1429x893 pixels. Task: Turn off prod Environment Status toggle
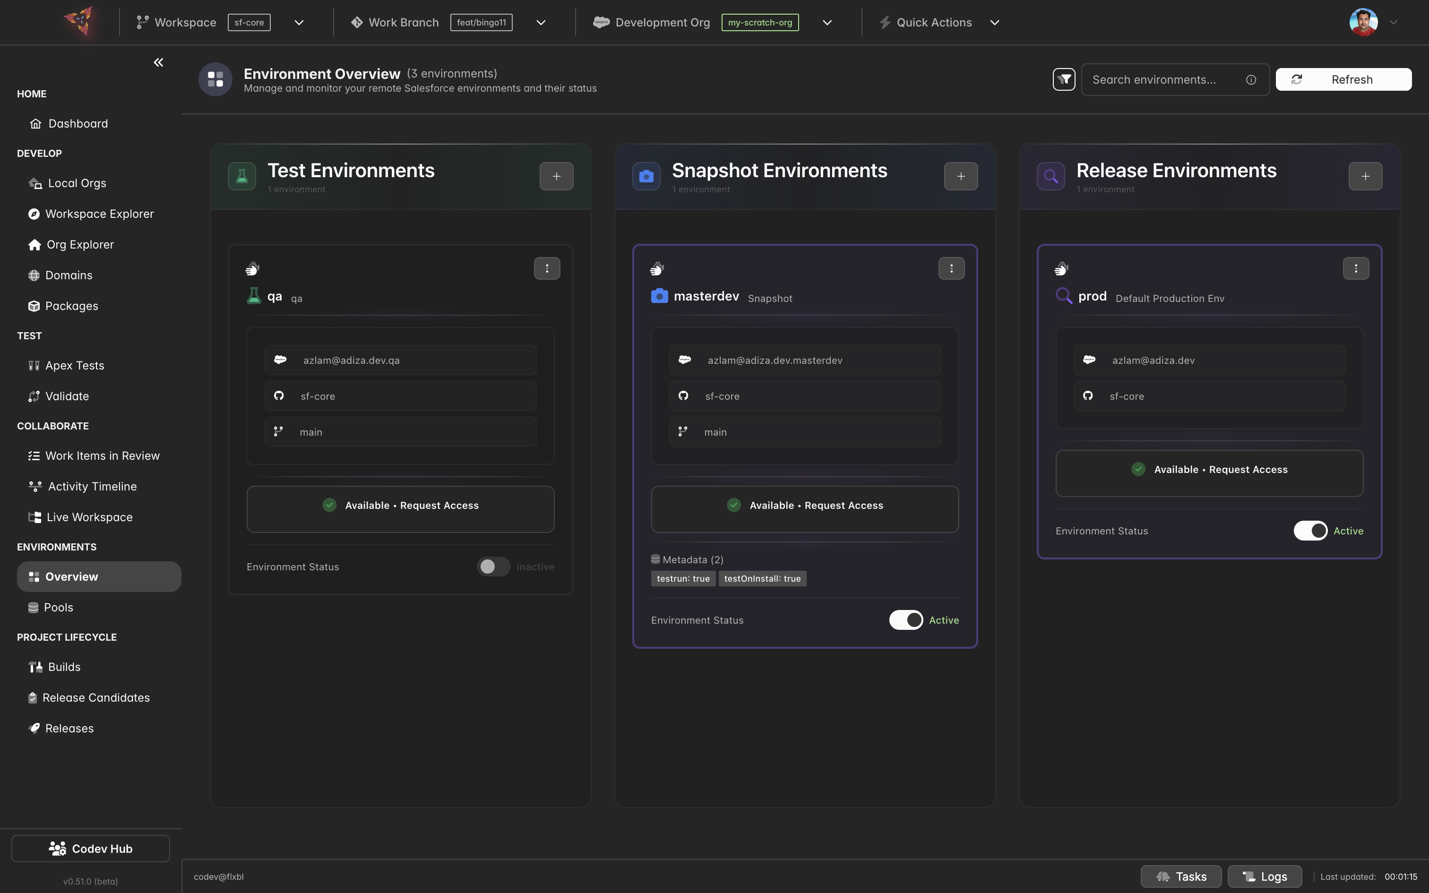[x=1310, y=530]
